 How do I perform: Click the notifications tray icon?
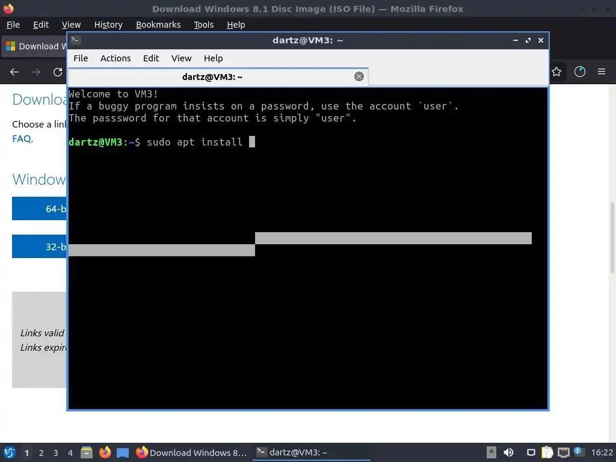pos(531,452)
